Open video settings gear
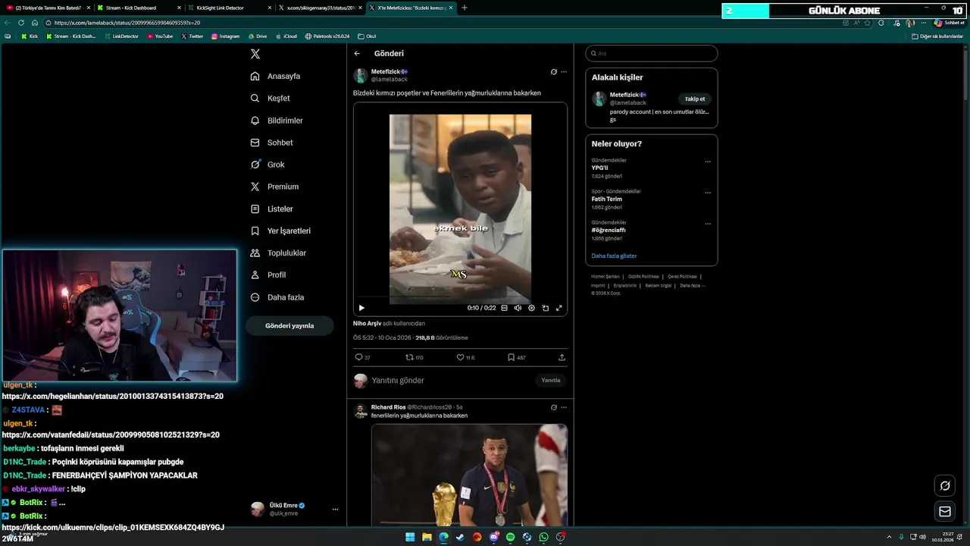This screenshot has width=970, height=546. coord(531,308)
